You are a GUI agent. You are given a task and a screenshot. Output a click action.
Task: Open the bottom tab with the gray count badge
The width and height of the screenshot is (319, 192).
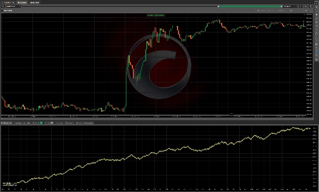[x=49, y=123]
